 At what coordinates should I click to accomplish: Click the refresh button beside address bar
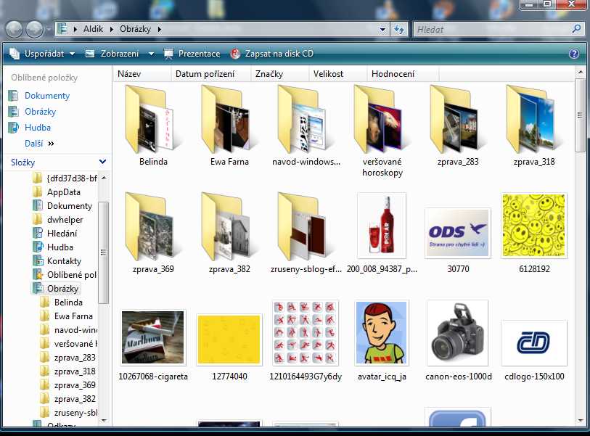point(398,29)
